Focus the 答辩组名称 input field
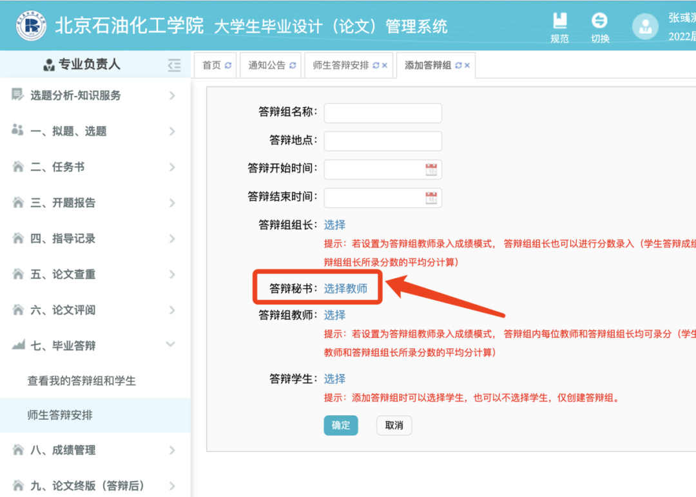 (x=383, y=113)
